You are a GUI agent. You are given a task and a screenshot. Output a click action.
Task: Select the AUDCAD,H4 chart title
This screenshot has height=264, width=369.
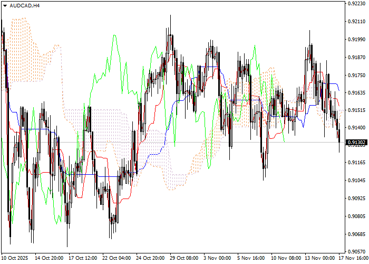coord(25,6)
